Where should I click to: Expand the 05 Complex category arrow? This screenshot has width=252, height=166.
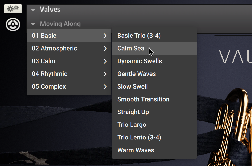[x=105, y=86]
